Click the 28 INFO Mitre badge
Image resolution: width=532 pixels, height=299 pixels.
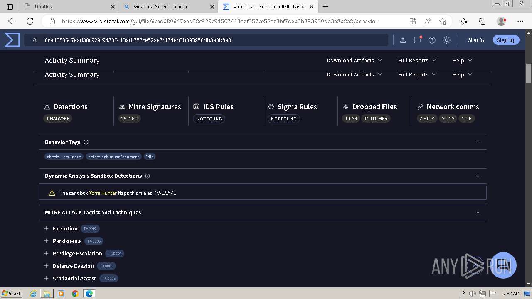129,118
